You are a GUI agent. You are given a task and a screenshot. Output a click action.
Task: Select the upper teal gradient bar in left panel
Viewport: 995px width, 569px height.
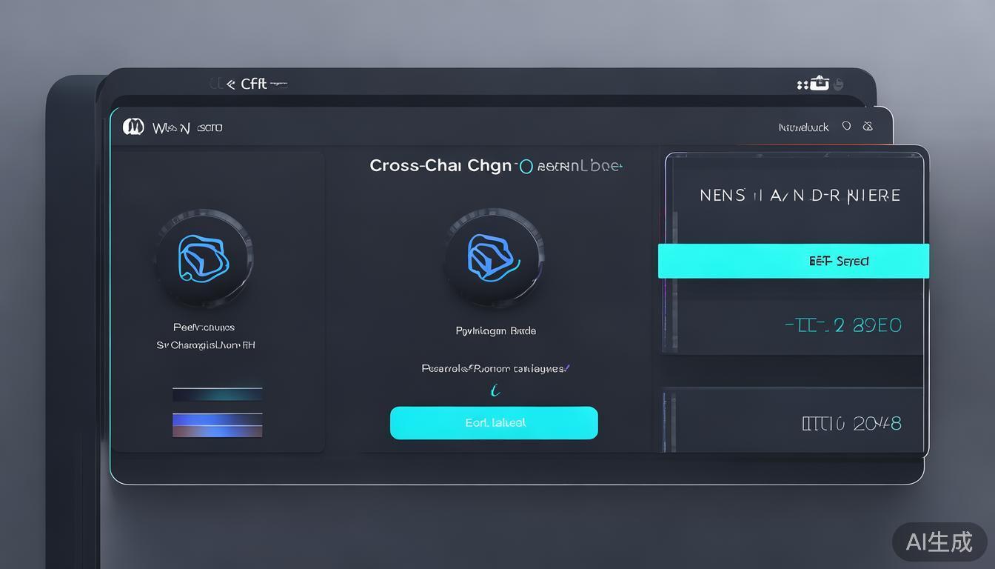coord(217,395)
